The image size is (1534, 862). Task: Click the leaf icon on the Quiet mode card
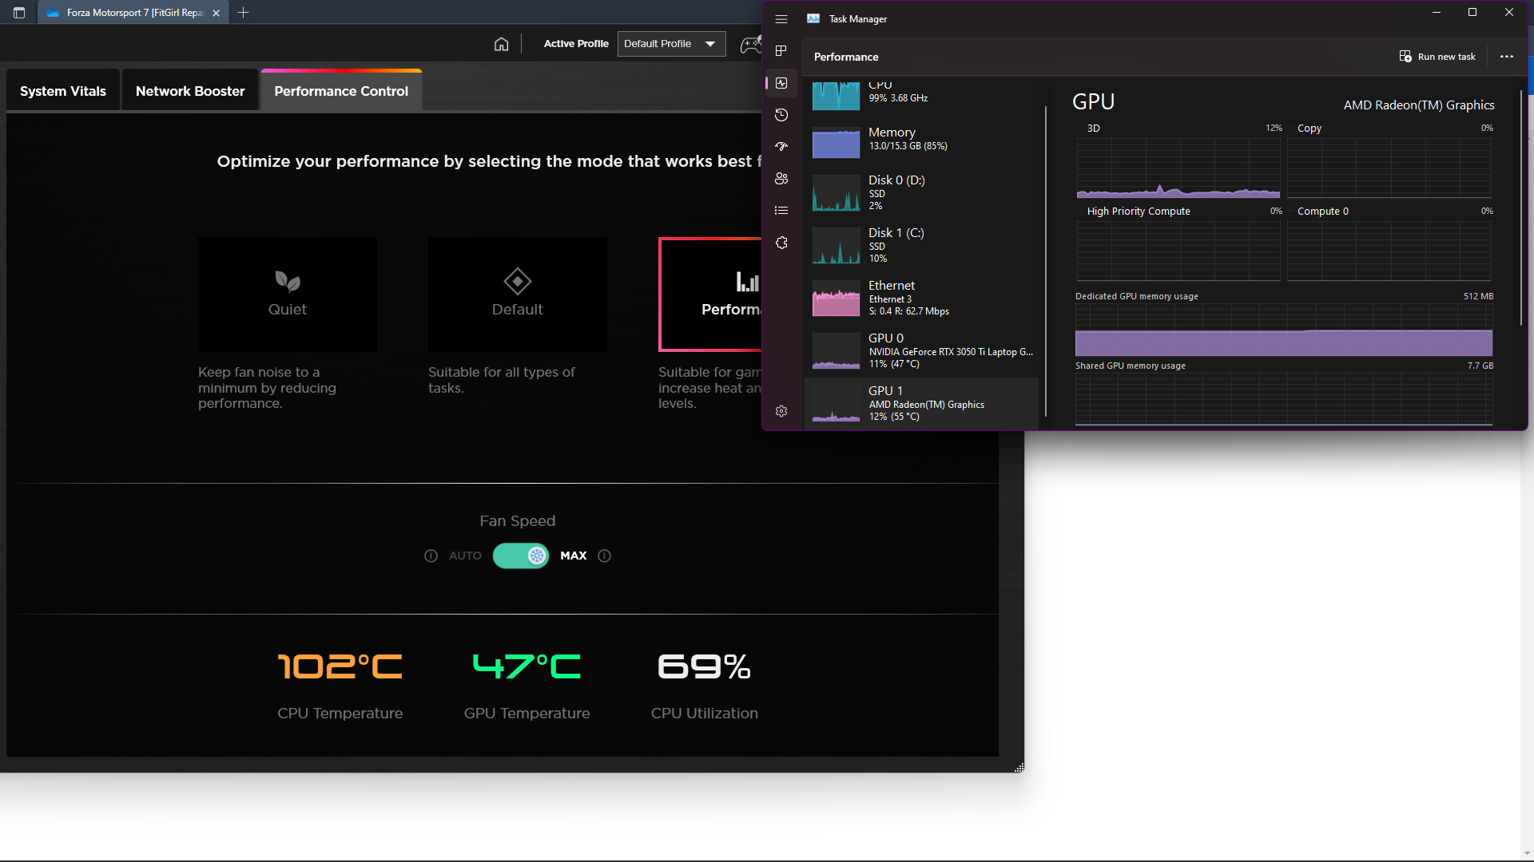click(288, 281)
